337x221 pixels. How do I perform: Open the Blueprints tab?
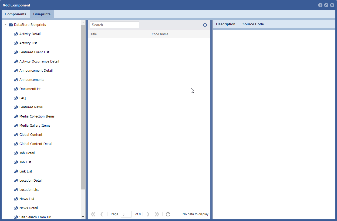(42, 14)
